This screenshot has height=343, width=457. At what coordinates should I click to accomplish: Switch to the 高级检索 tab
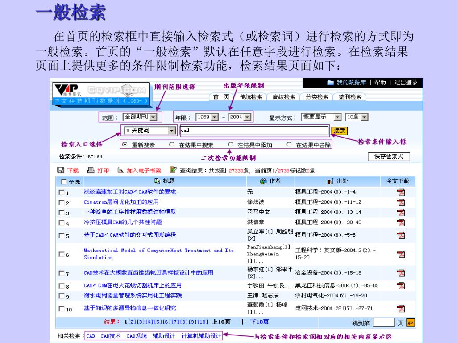click(284, 97)
